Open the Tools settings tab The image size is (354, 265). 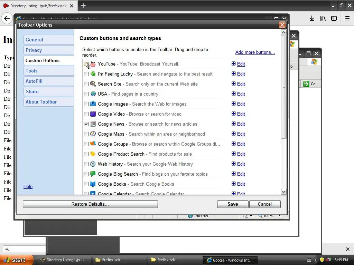coord(48,71)
